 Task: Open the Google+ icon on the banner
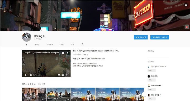tap(187, 27)
